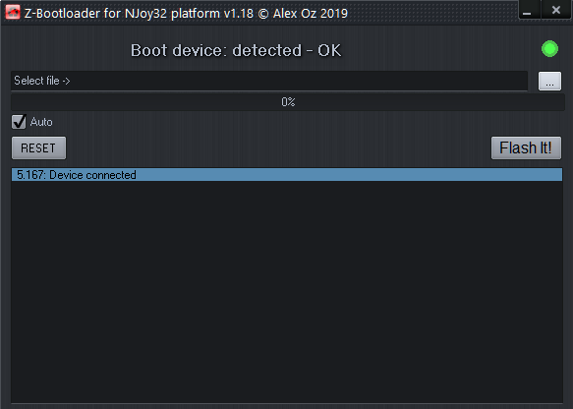
Task: Click the Z-Bootloader window title text
Action: point(186,13)
